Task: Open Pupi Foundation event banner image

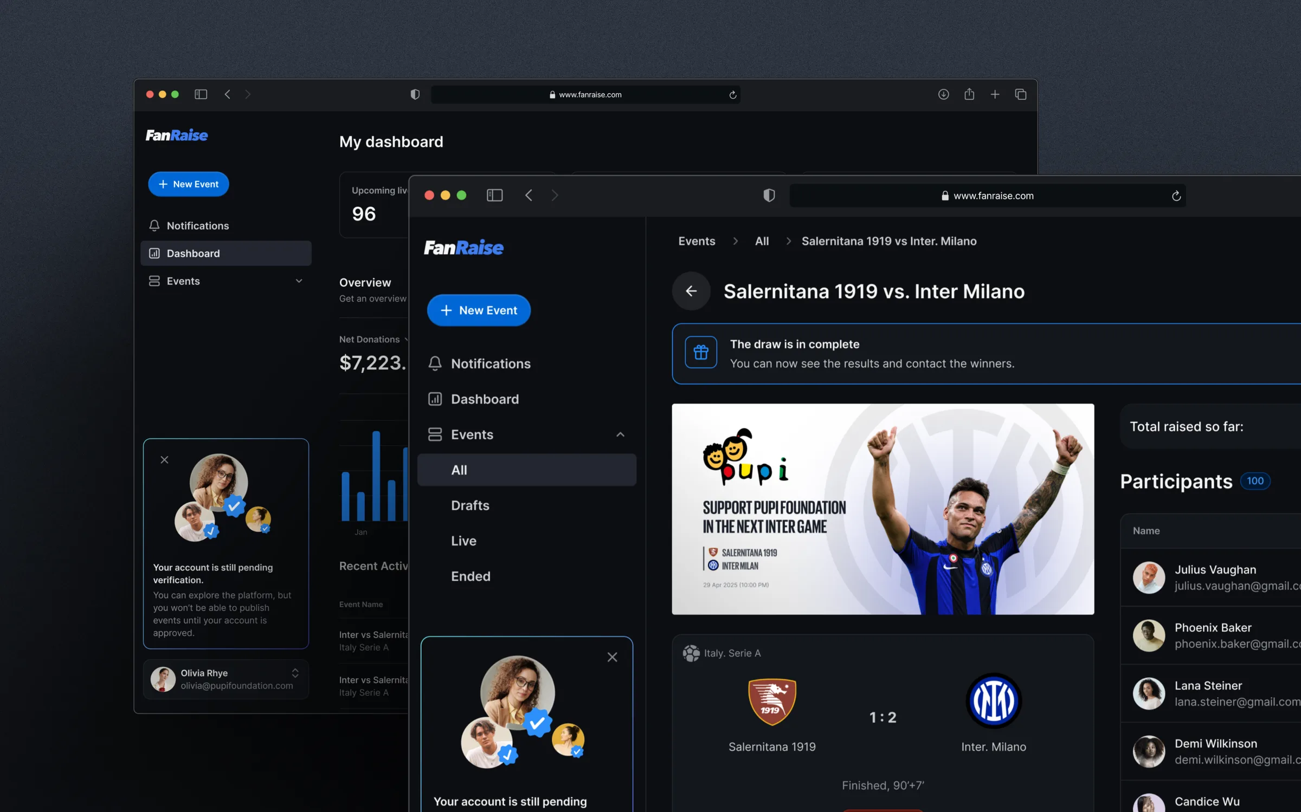Action: coord(883,509)
